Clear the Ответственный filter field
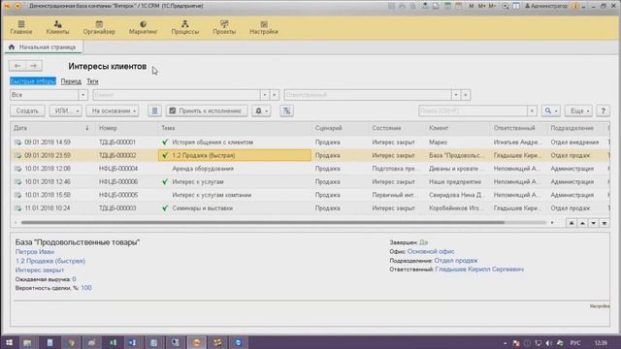The height and width of the screenshot is (349, 621). 466,95
